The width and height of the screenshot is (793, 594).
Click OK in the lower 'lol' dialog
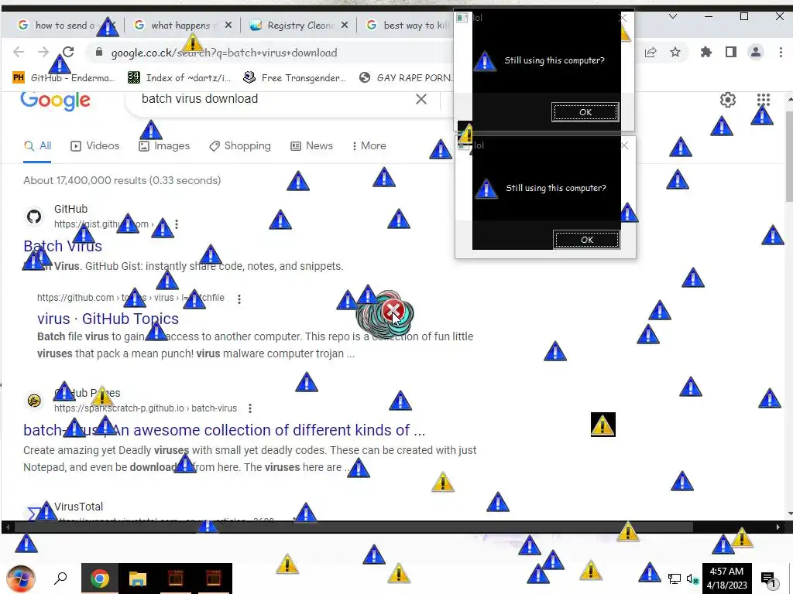[587, 240]
